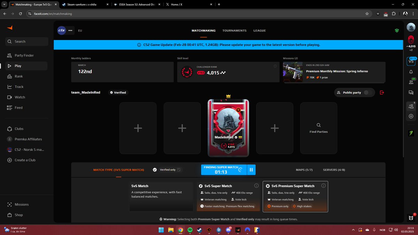Switch to the League tab

coord(260,31)
